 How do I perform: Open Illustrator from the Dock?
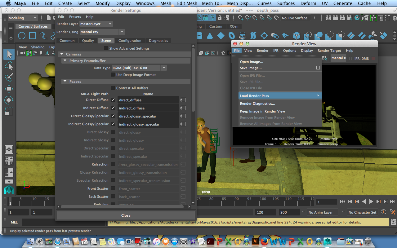[x=256, y=241]
